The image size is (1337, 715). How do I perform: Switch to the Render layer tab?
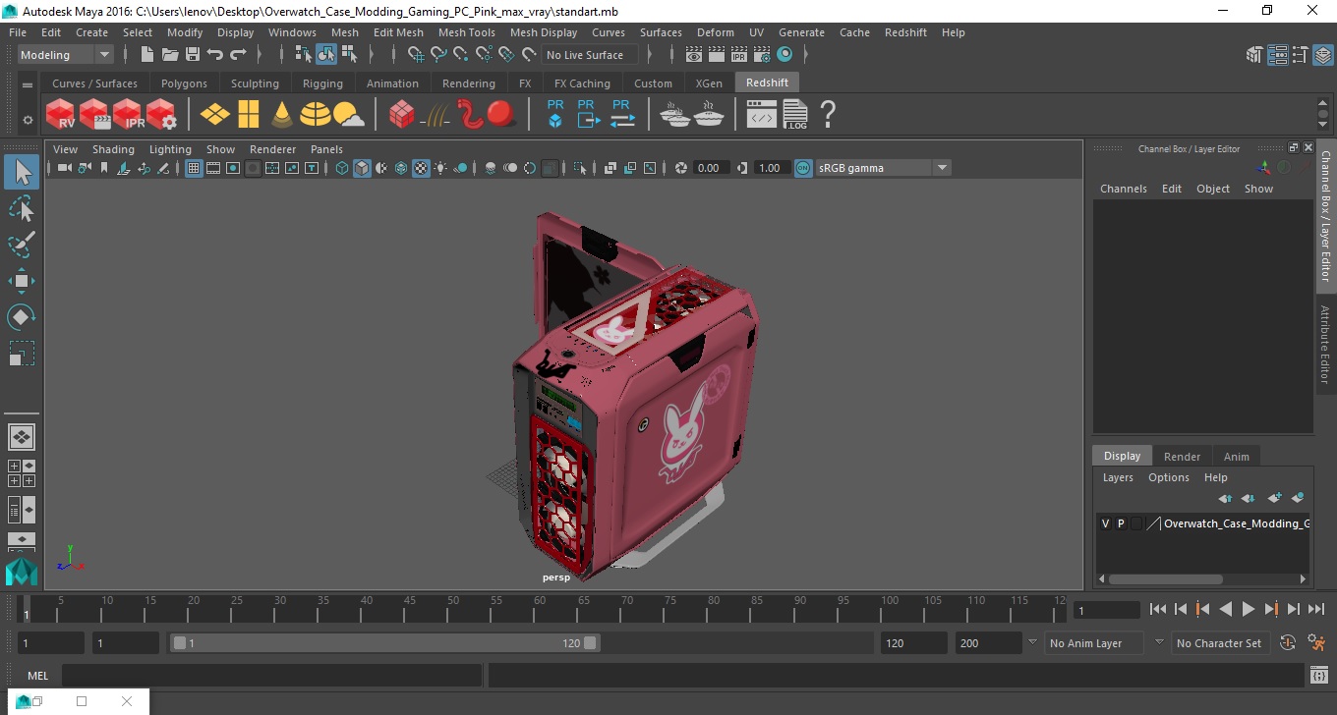1182,456
